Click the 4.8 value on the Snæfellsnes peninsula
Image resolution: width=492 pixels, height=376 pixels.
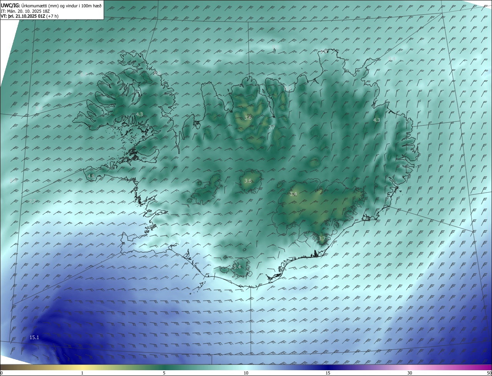pyautogui.click(x=91, y=176)
